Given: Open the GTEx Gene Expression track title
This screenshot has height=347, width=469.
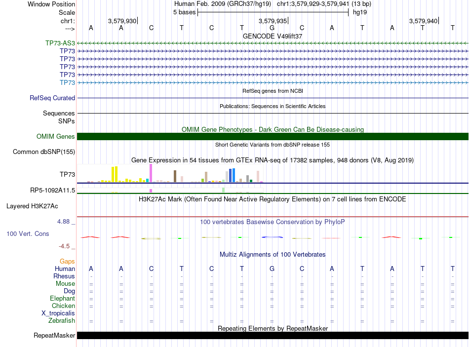Looking at the screenshot, I should (273, 160).
